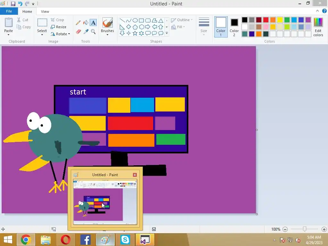Click the Save icon in quick access toolbar
The image size is (328, 246).
[x=13, y=4]
